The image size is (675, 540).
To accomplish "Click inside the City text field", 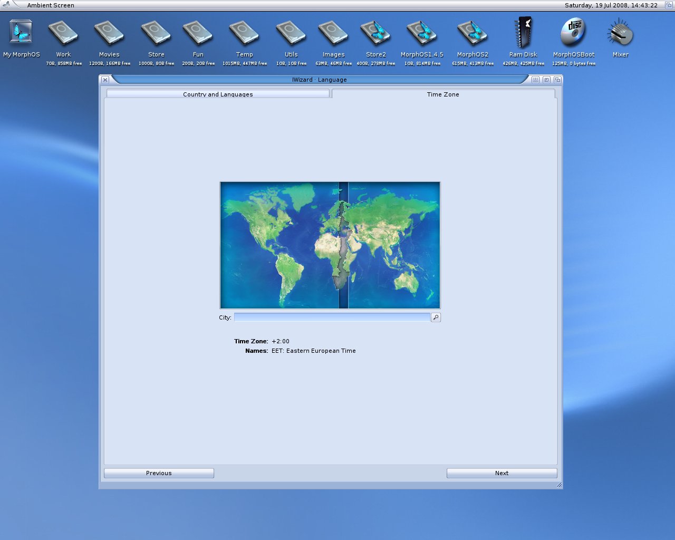I will click(x=332, y=317).
